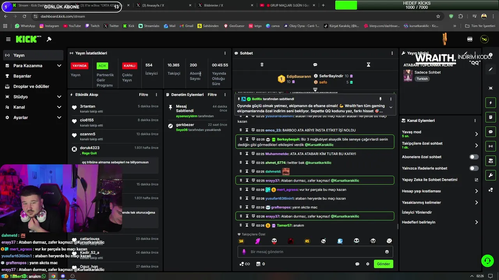
Task: Click Filtre in Denetim Eylemleri panel
Action: (212, 94)
